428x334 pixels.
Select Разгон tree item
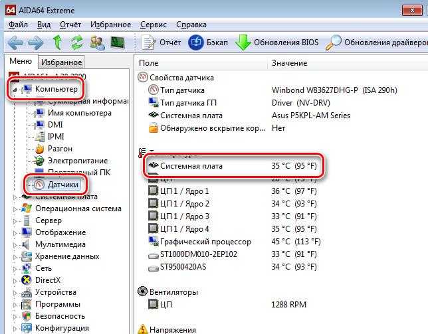(x=60, y=149)
